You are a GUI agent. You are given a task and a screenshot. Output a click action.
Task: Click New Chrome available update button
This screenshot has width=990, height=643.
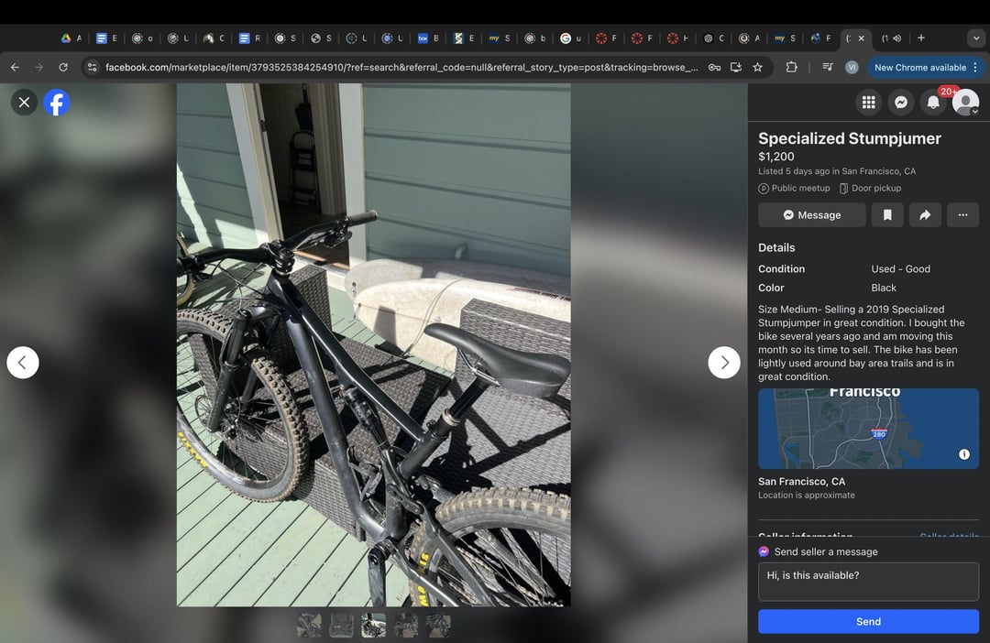click(x=920, y=67)
